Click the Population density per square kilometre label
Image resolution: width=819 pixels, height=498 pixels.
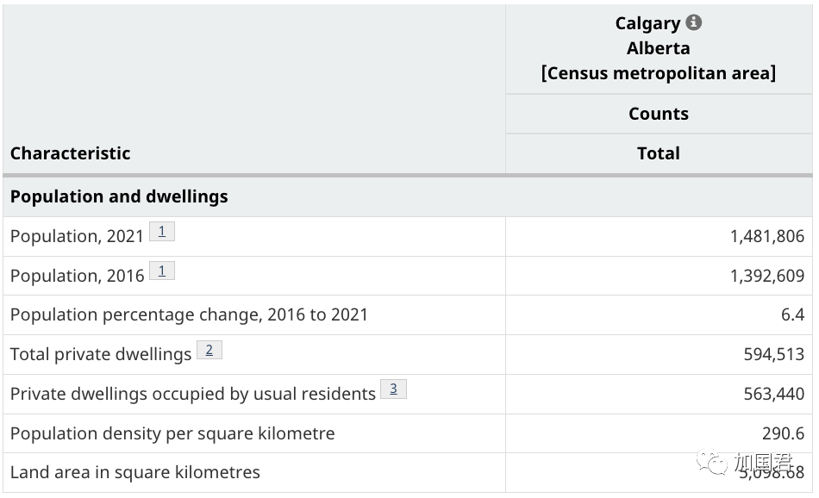click(x=172, y=433)
